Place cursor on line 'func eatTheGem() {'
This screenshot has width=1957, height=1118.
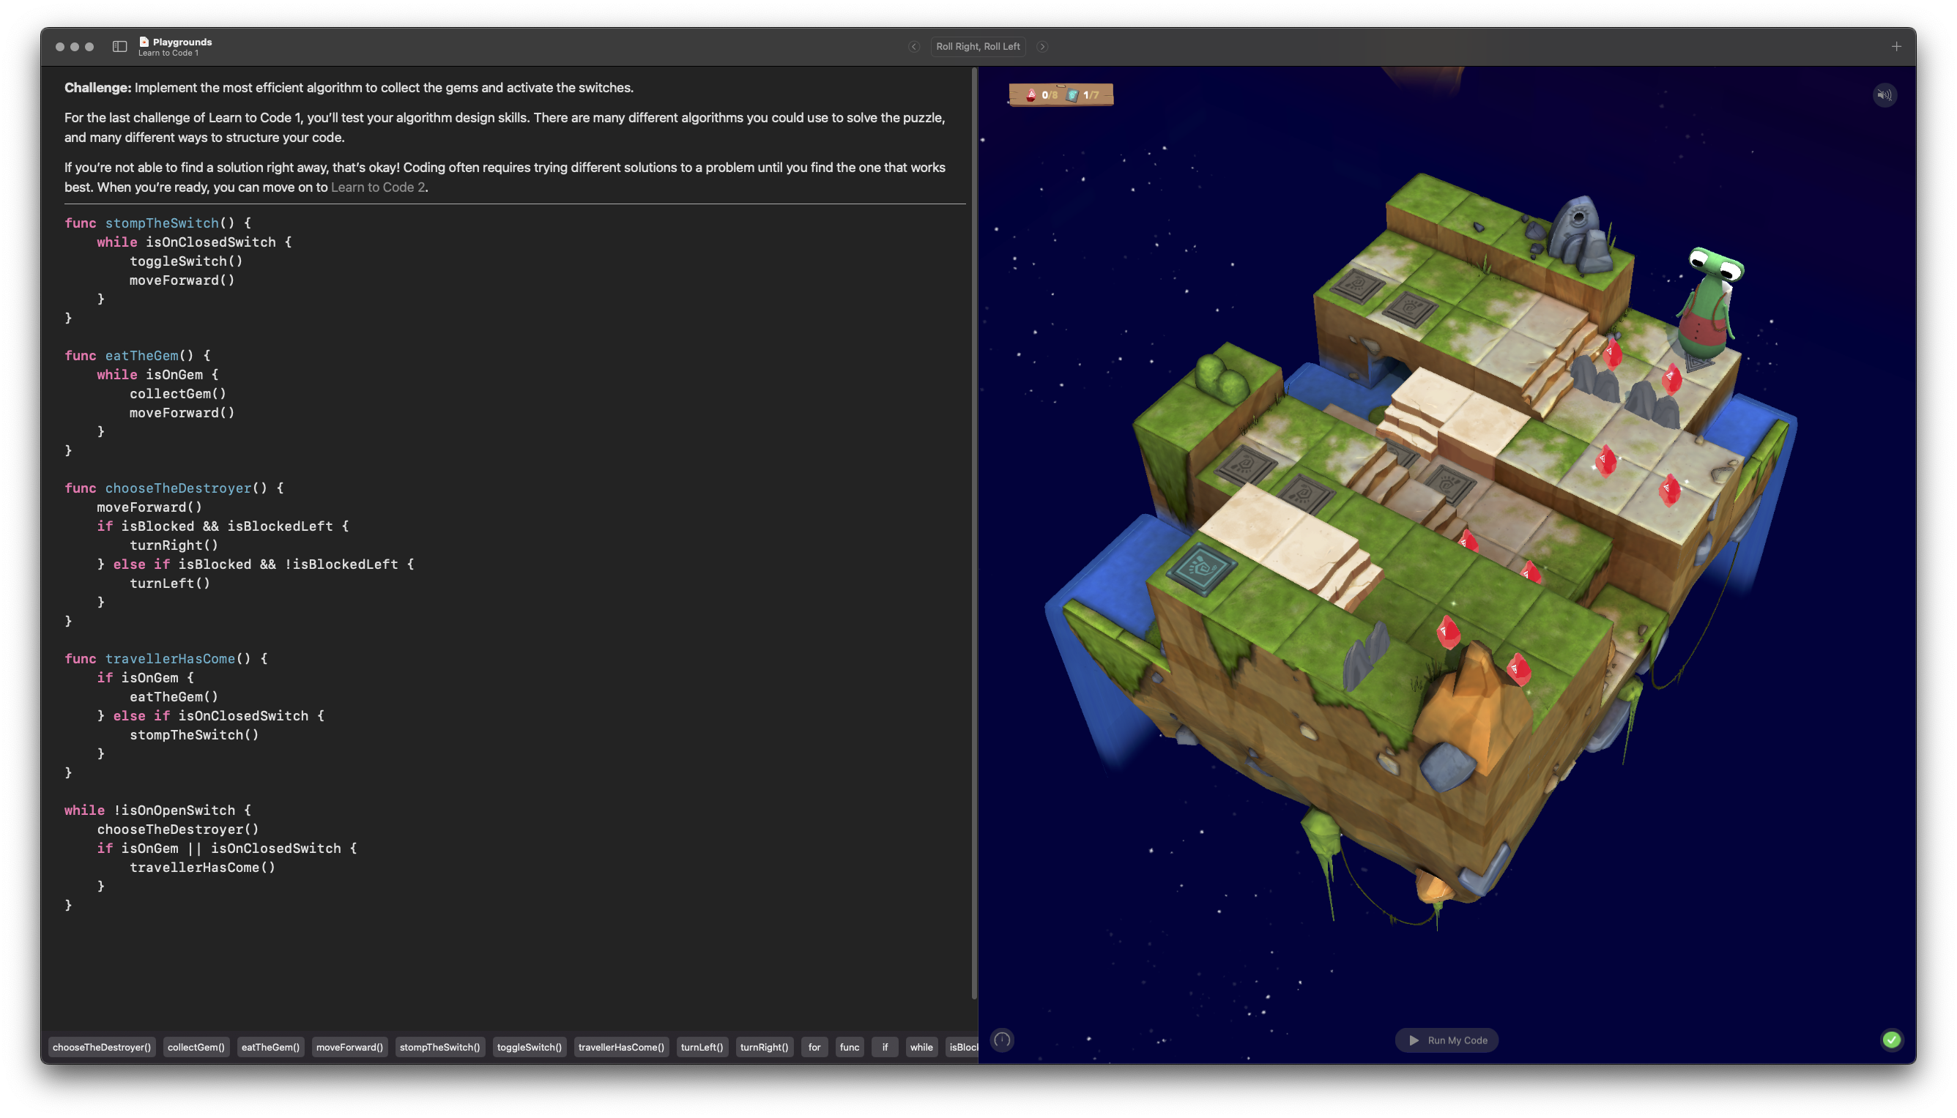click(138, 356)
